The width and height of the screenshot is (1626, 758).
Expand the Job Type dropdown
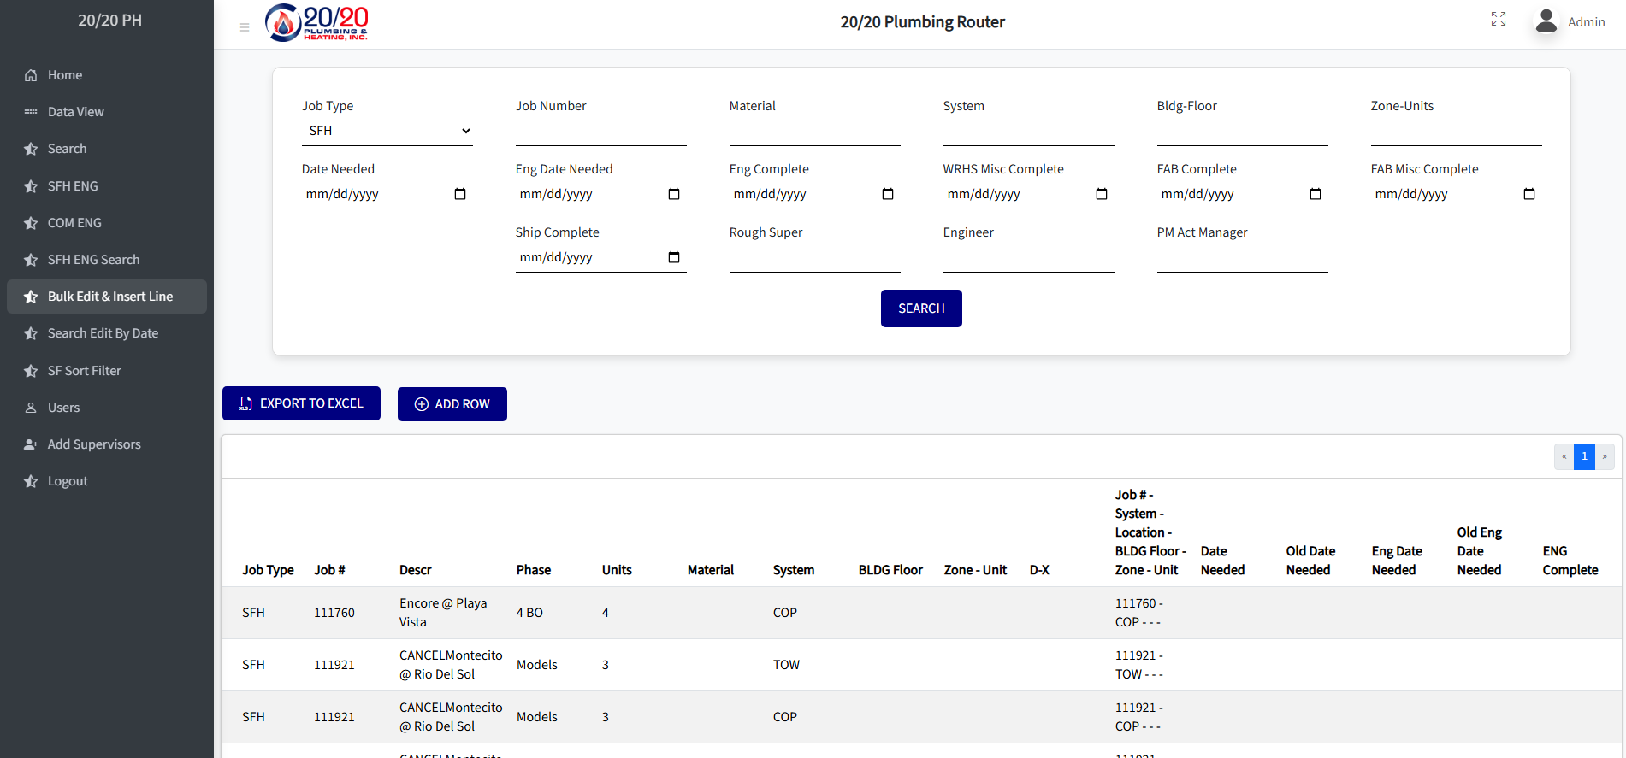coord(387,131)
